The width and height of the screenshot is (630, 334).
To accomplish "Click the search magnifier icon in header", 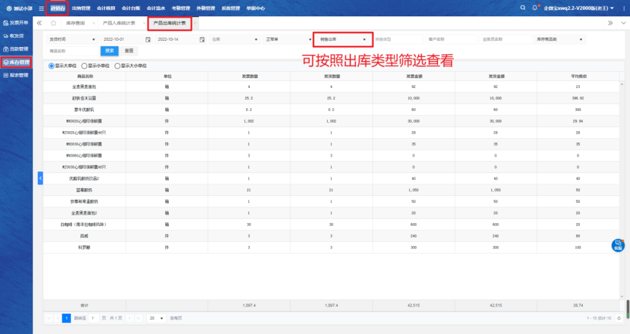I will click(x=523, y=8).
